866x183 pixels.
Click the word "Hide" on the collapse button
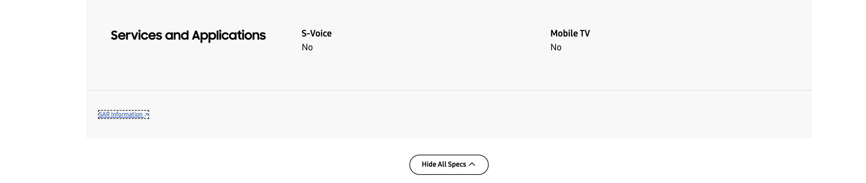429,164
